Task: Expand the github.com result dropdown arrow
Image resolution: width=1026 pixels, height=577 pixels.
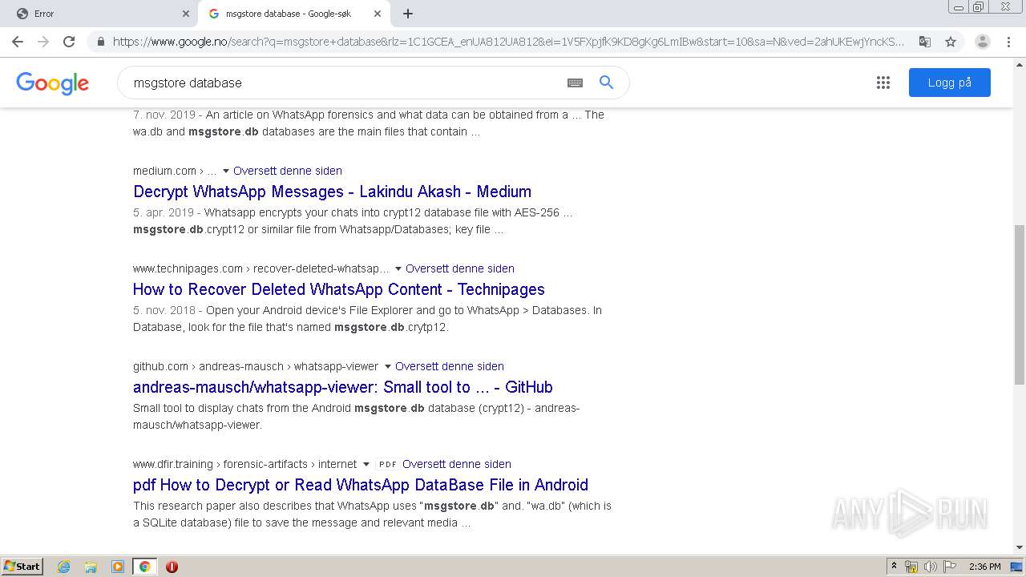Action: [x=388, y=366]
